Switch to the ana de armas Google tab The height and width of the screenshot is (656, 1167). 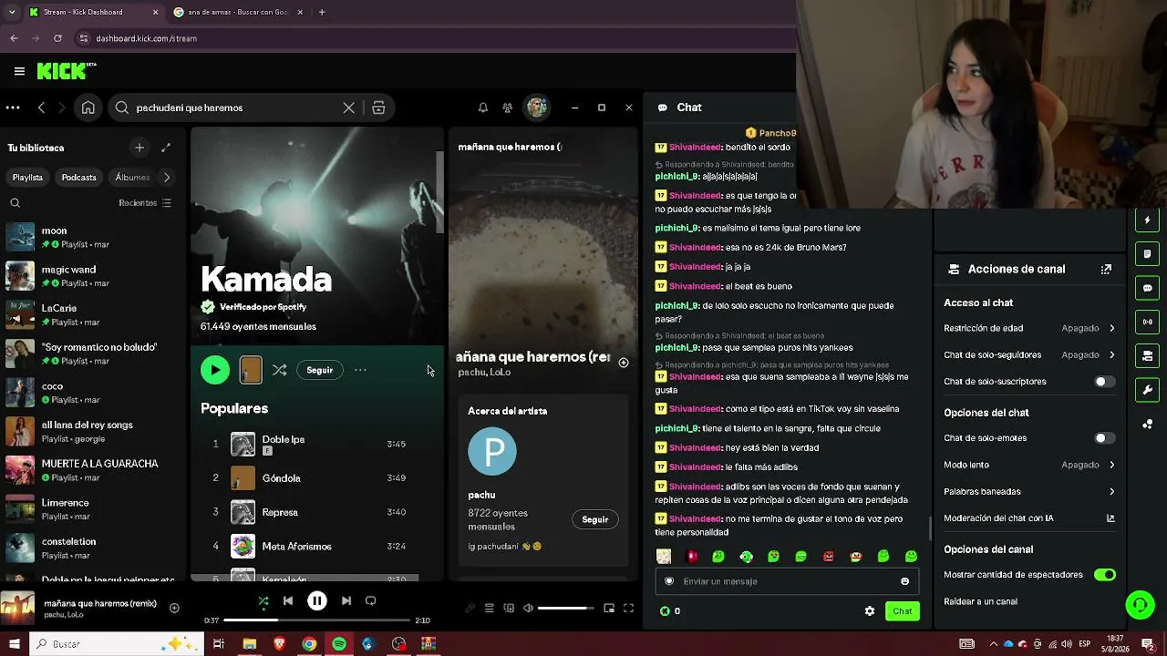pyautogui.click(x=237, y=12)
